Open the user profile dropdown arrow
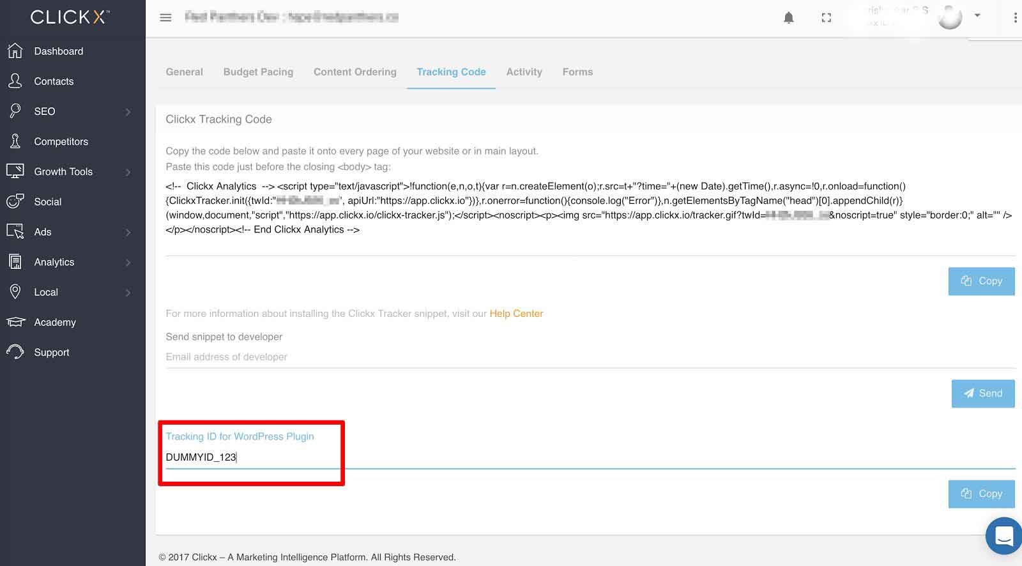Screen dimensions: 1022x566 pos(977,15)
